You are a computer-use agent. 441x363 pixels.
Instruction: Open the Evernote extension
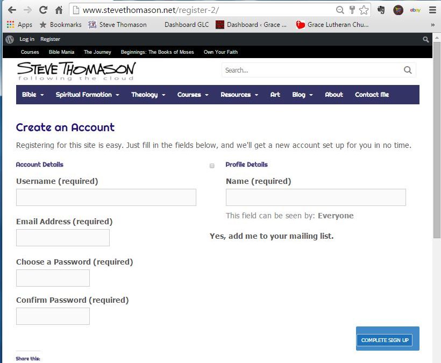click(382, 9)
